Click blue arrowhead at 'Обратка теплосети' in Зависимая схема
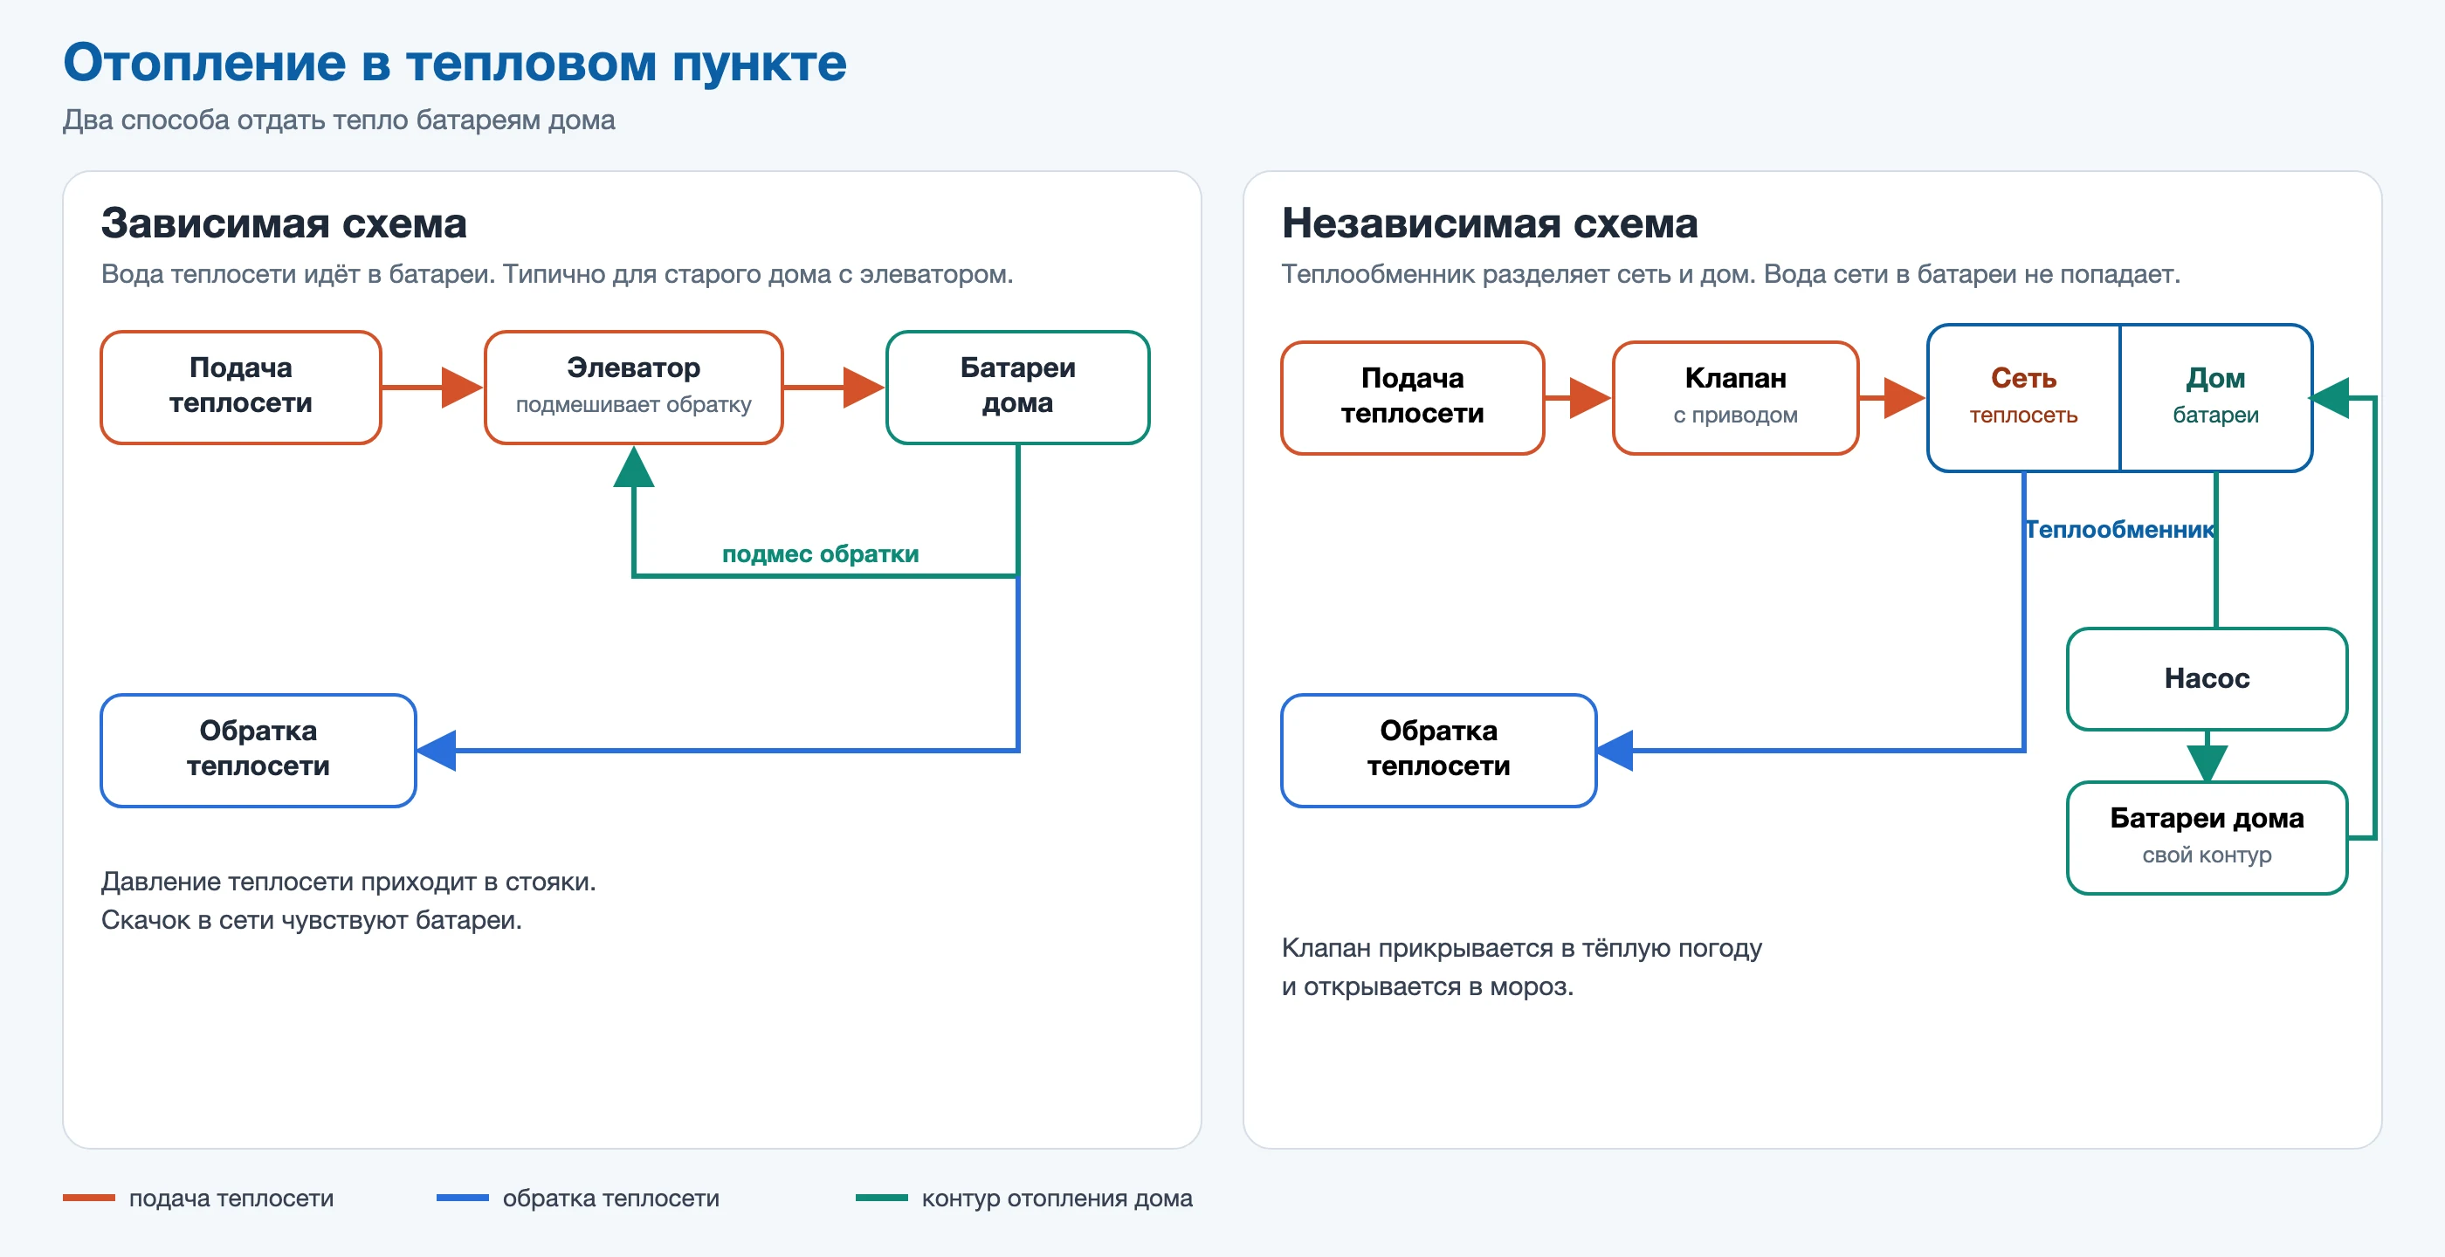2445x1257 pixels. click(437, 751)
